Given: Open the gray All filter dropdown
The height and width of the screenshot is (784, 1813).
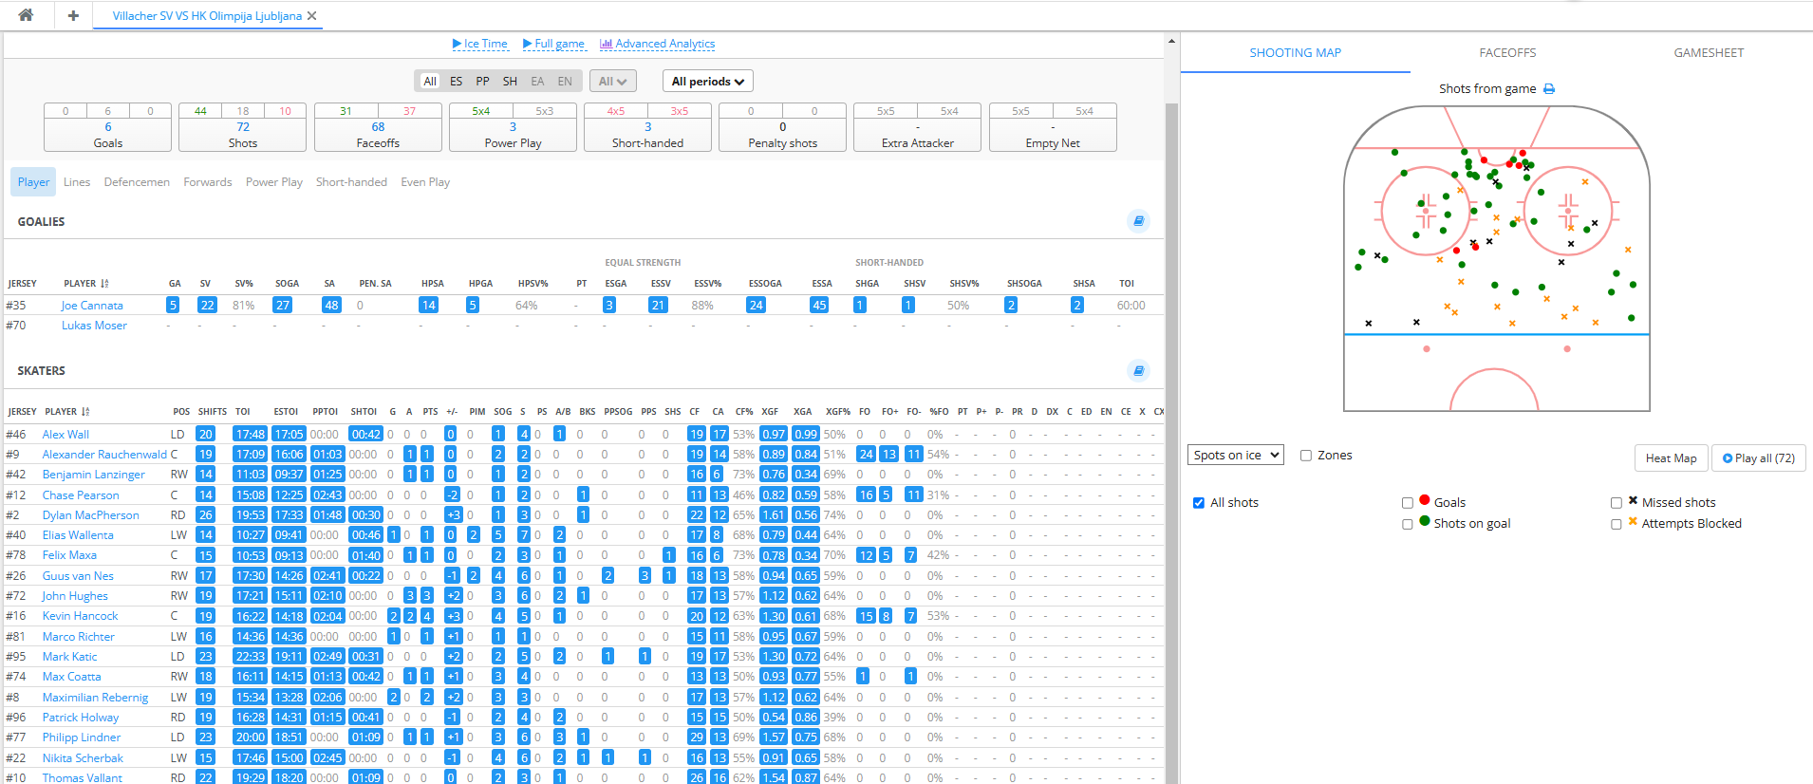Looking at the screenshot, I should tap(612, 82).
